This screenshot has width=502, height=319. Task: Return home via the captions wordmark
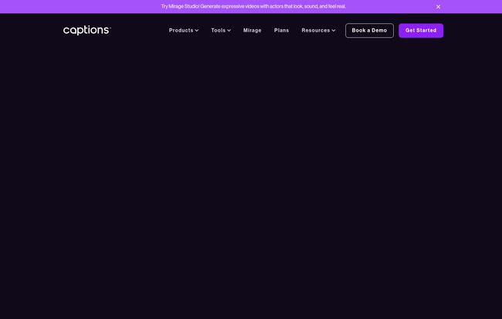point(86,30)
